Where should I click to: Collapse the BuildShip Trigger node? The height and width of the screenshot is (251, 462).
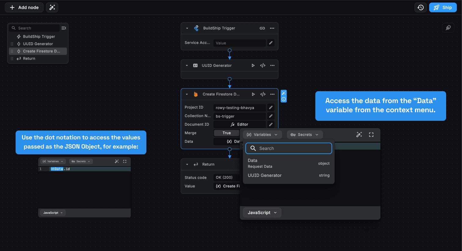click(187, 28)
